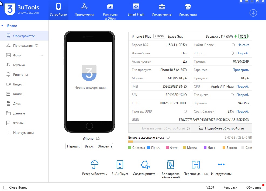Click the Проверить warranty link
The height and width of the screenshot is (191, 266).
[x=241, y=70]
